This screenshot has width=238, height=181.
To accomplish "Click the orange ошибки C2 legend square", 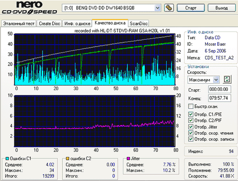I will (67, 158).
